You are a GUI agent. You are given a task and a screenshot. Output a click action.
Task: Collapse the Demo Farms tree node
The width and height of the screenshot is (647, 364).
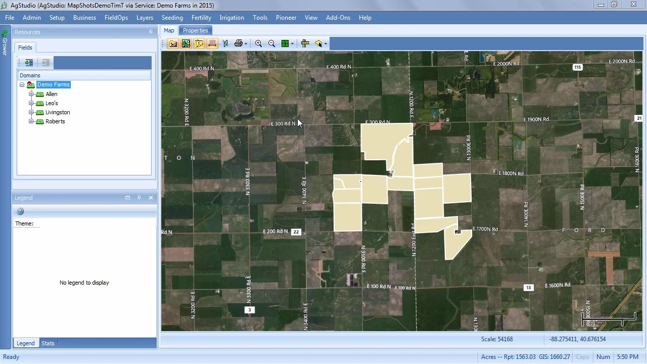tap(22, 85)
